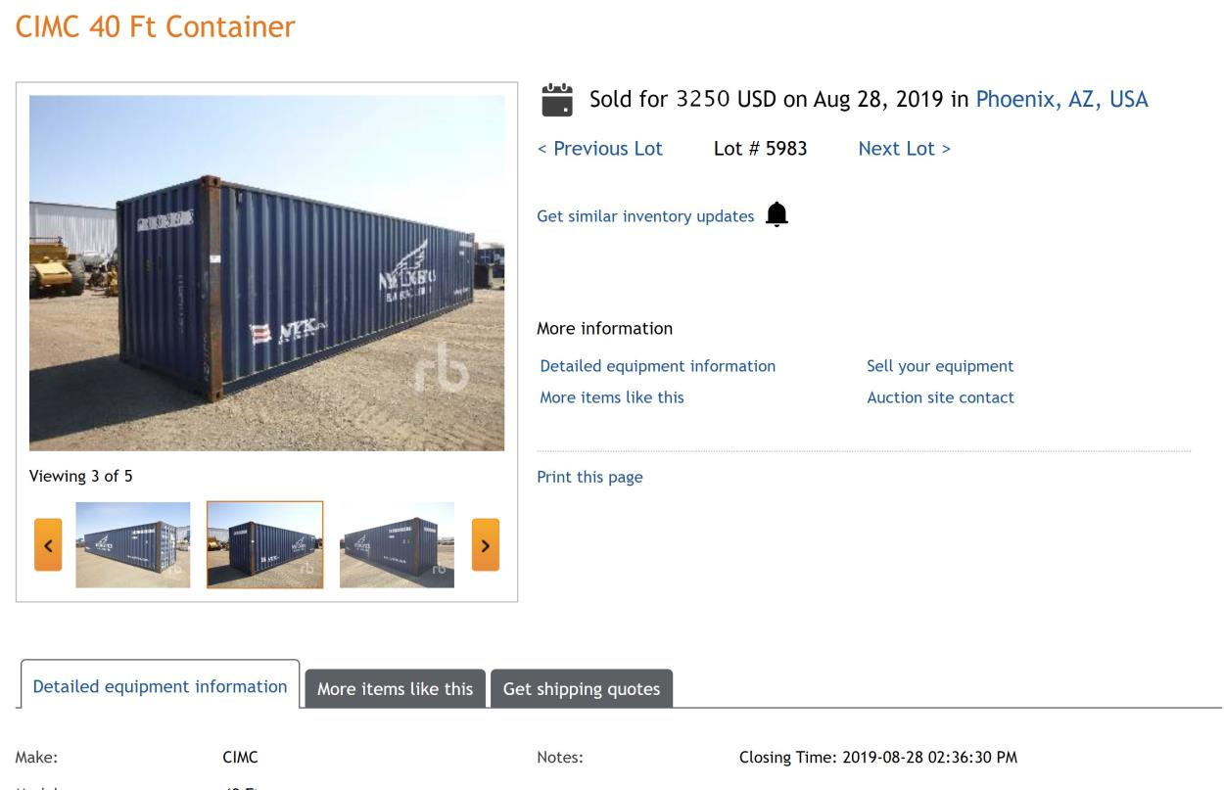Open the Phoenix, AZ, USA link
Screen dimensions: 1224x790
tap(1061, 99)
